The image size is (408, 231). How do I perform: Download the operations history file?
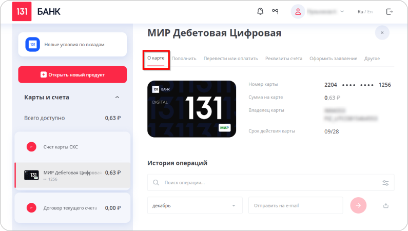(385, 205)
